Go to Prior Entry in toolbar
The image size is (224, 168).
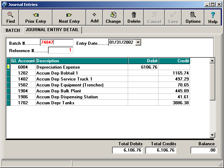[x=35, y=17]
